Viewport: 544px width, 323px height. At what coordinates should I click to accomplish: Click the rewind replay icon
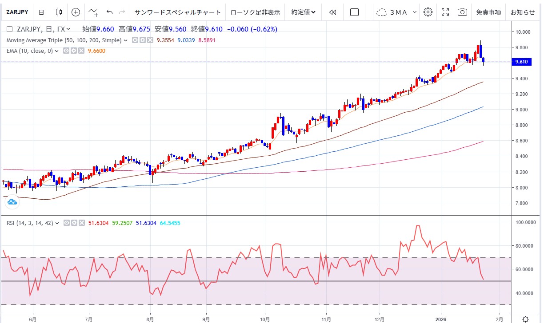332,12
